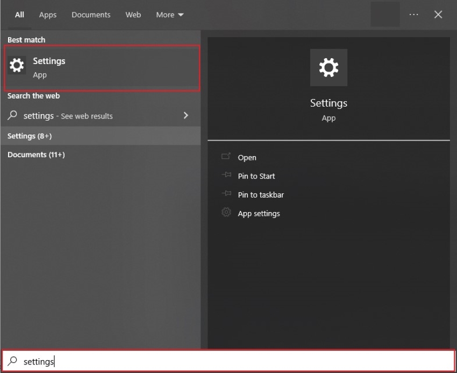Switch to the Apps search tab
Viewport: 457px width, 373px height.
(47, 15)
